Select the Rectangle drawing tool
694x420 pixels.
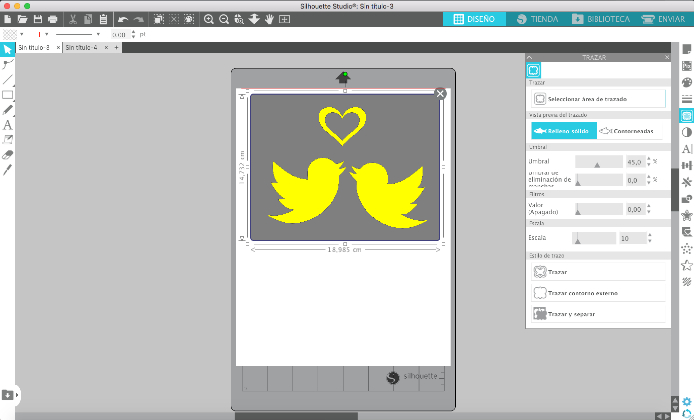[8, 95]
